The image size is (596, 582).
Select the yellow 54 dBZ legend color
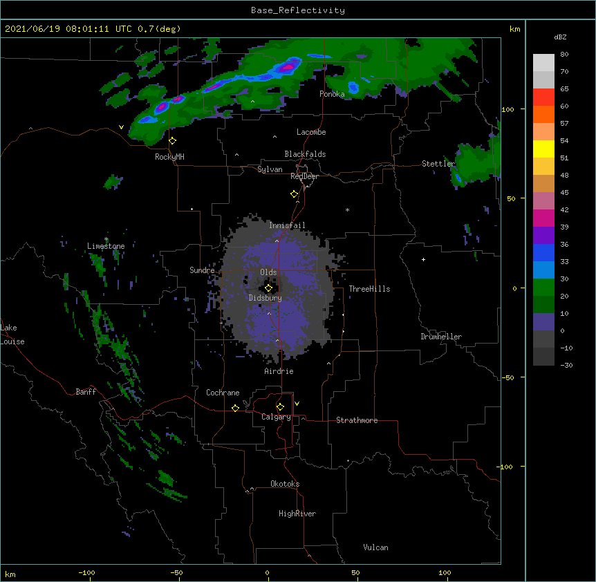[x=543, y=149]
